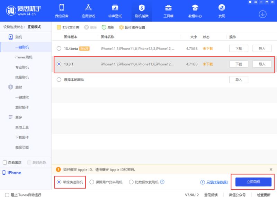Click the 固件名称 column header
Image resolution: width=277 pixels, height=199 pixels.
[108, 37]
